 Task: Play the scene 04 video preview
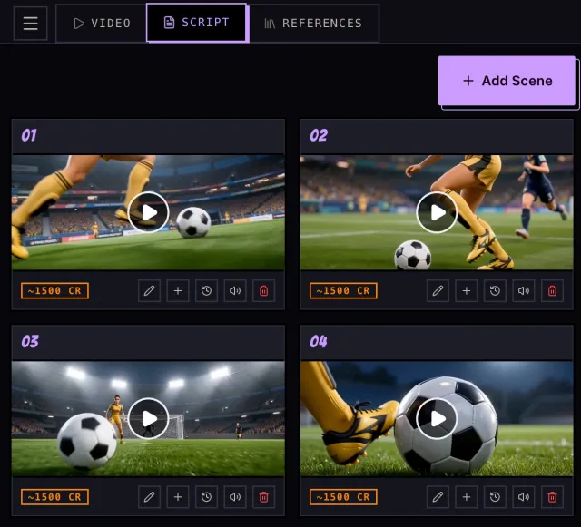437,418
